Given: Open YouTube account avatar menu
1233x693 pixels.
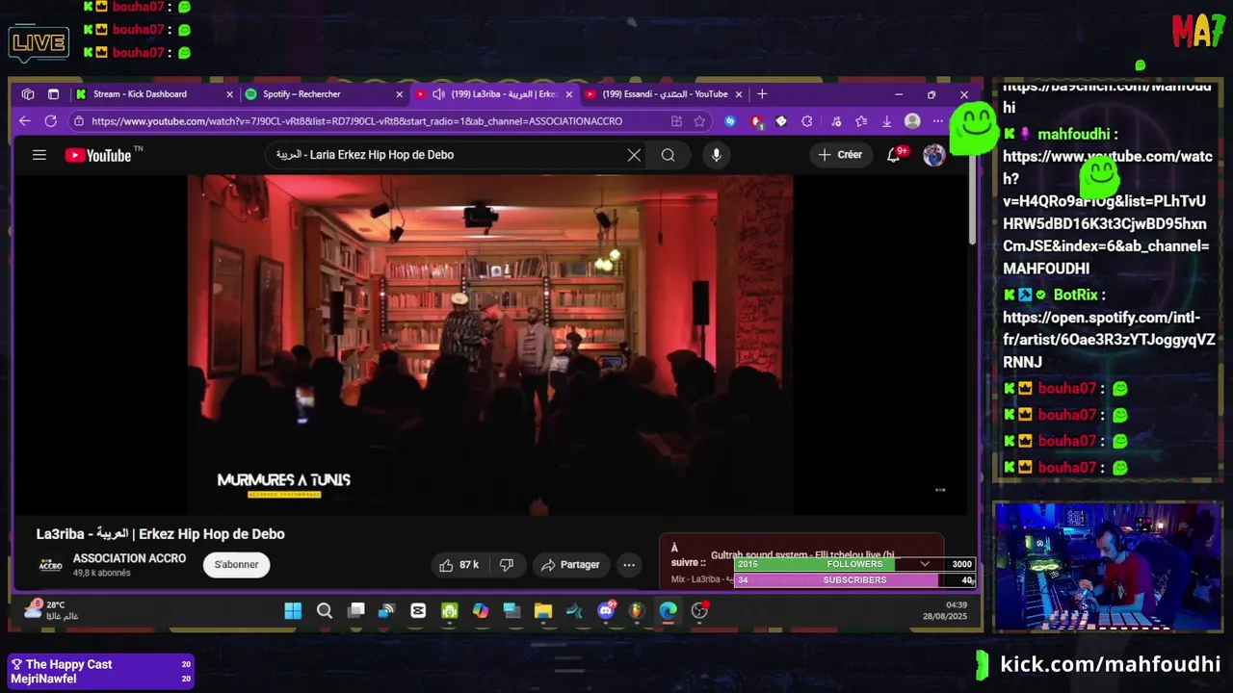Looking at the screenshot, I should click(x=933, y=155).
